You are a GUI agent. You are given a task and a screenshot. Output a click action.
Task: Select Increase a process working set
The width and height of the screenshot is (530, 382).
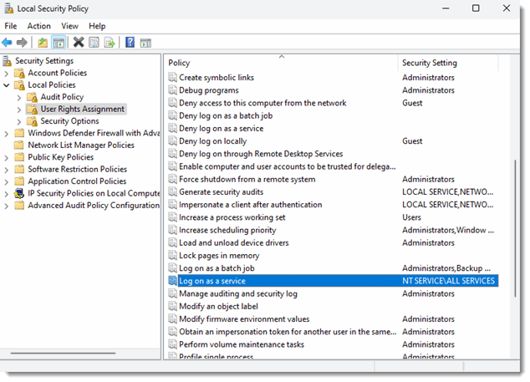tap(232, 217)
